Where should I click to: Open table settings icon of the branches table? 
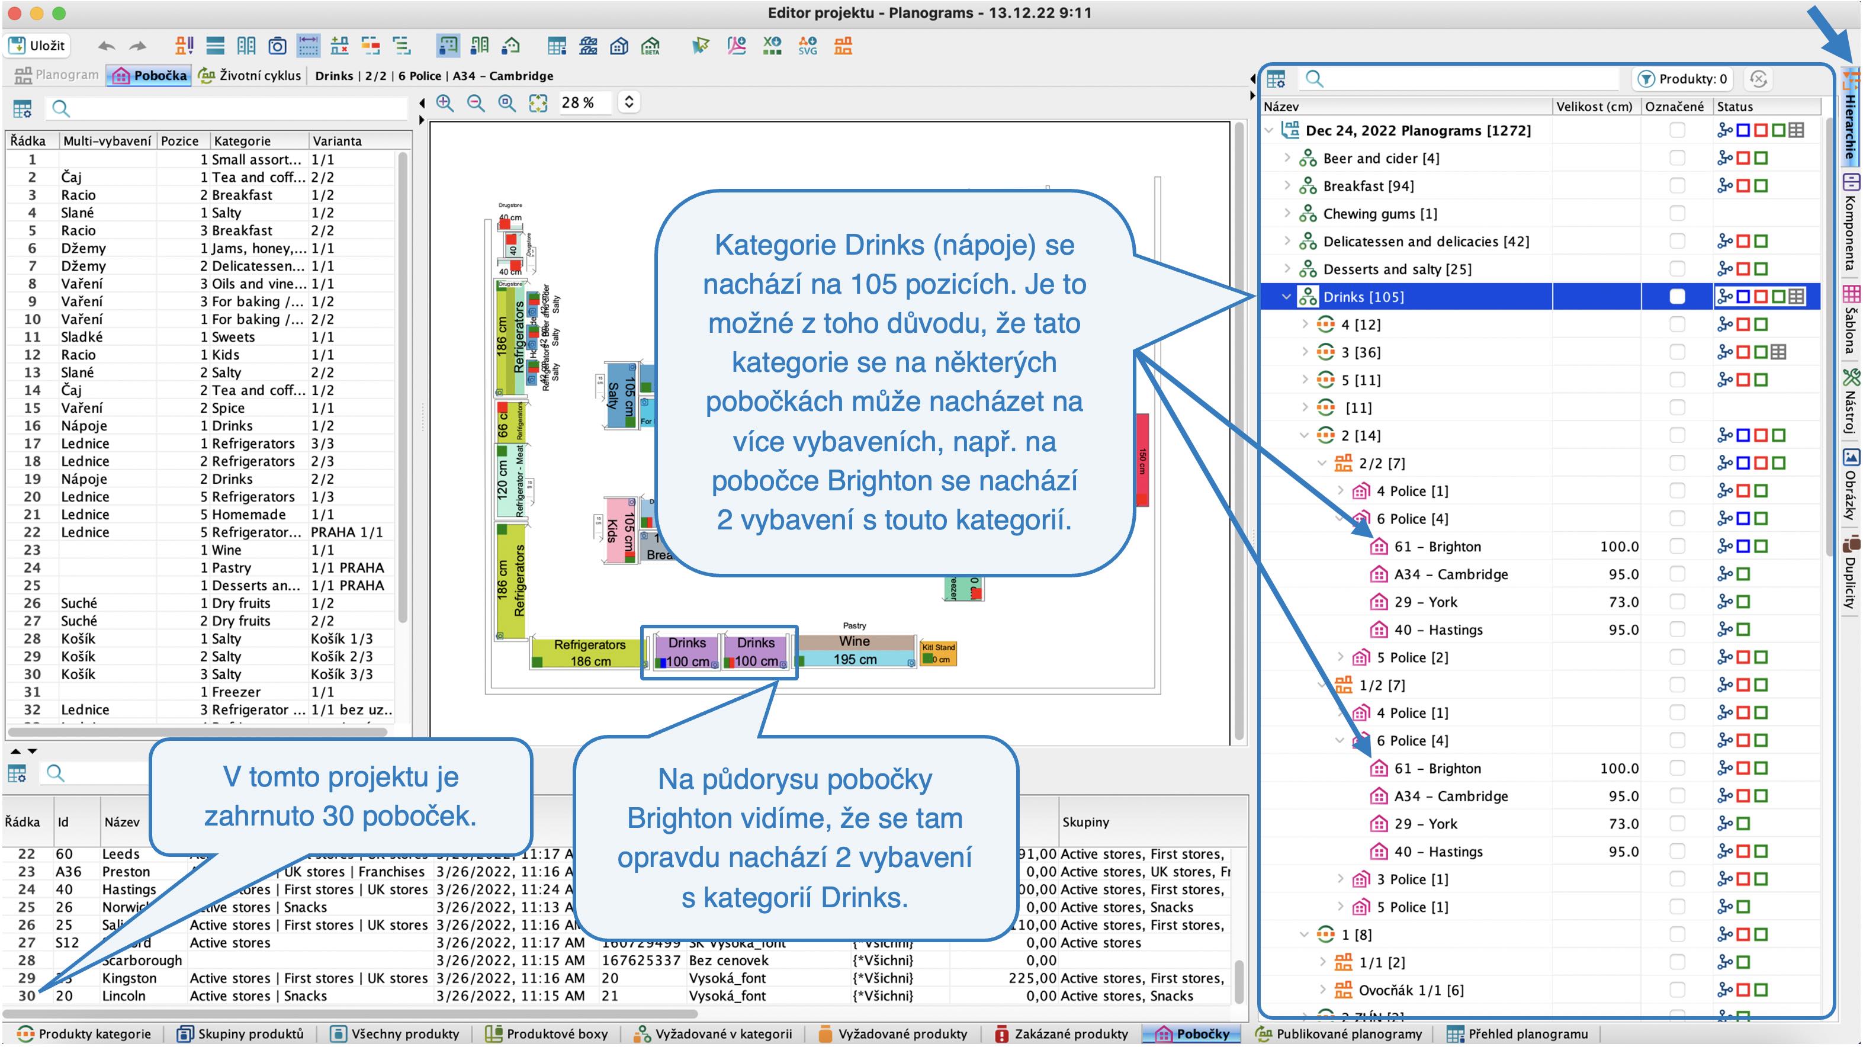tap(17, 773)
